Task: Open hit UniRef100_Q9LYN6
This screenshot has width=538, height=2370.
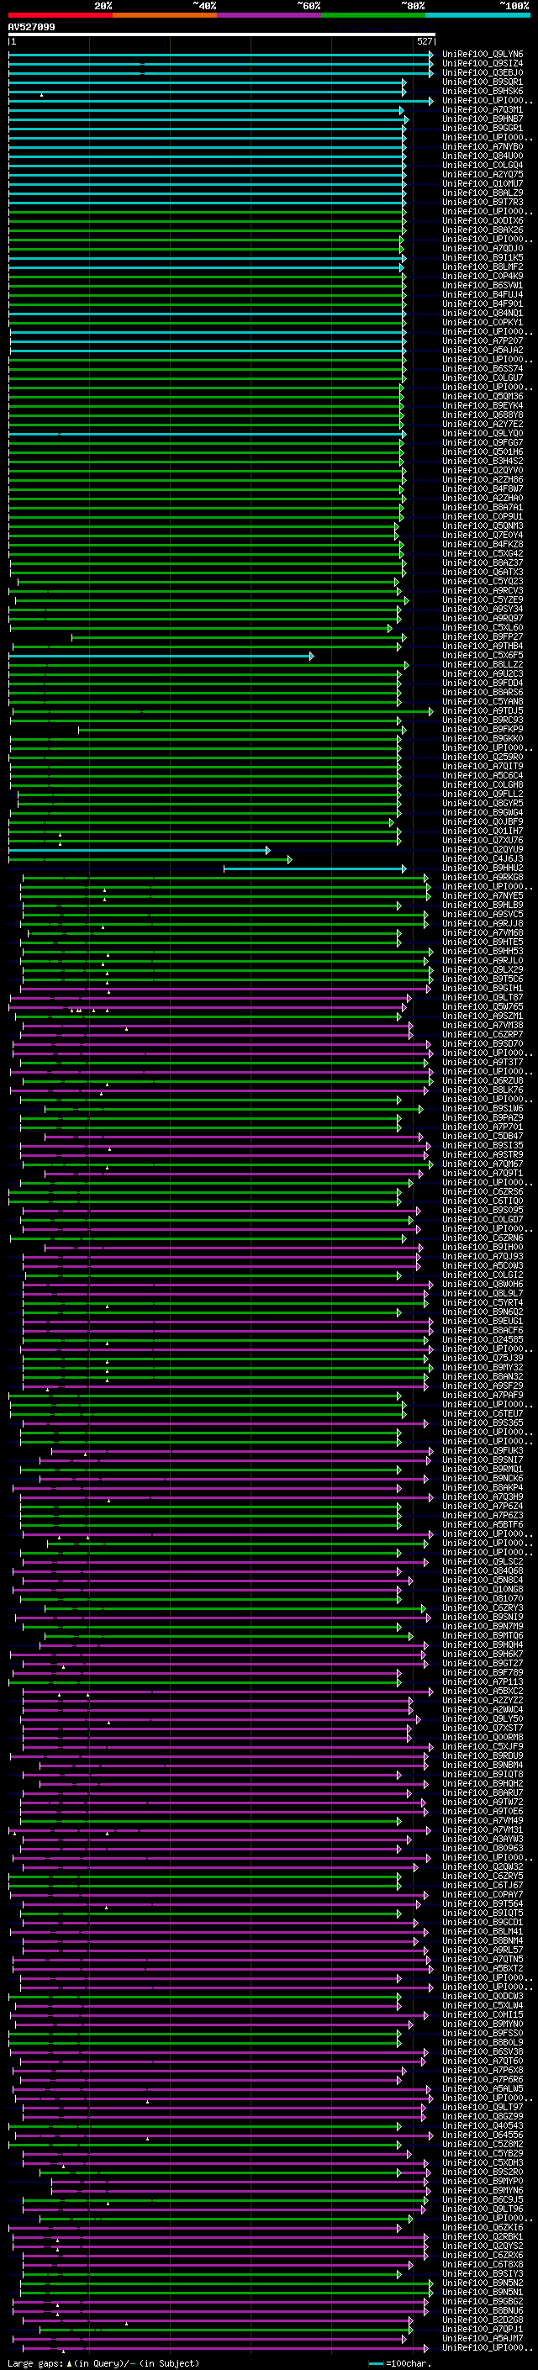Action: point(483,55)
